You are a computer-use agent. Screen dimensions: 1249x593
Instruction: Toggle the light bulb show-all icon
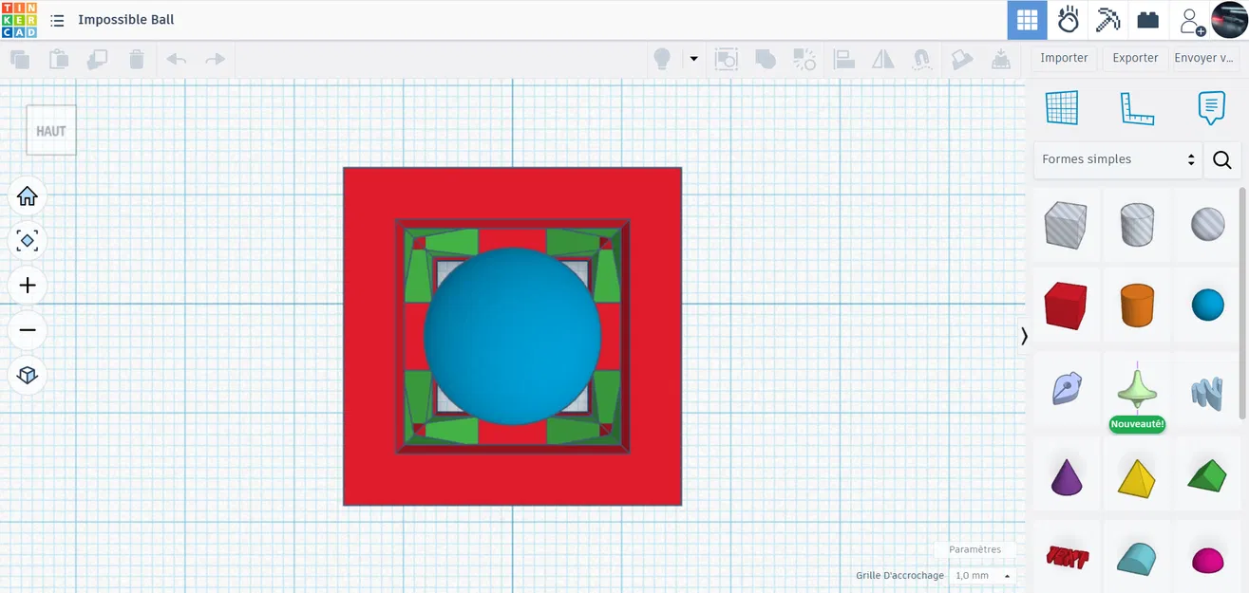661,59
